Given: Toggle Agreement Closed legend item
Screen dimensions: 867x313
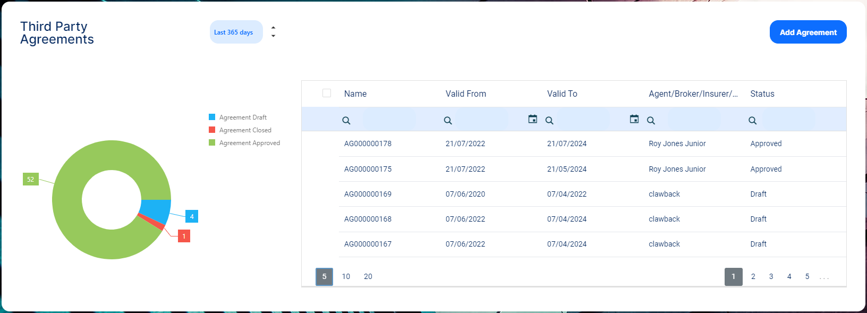Looking at the screenshot, I should (x=245, y=130).
